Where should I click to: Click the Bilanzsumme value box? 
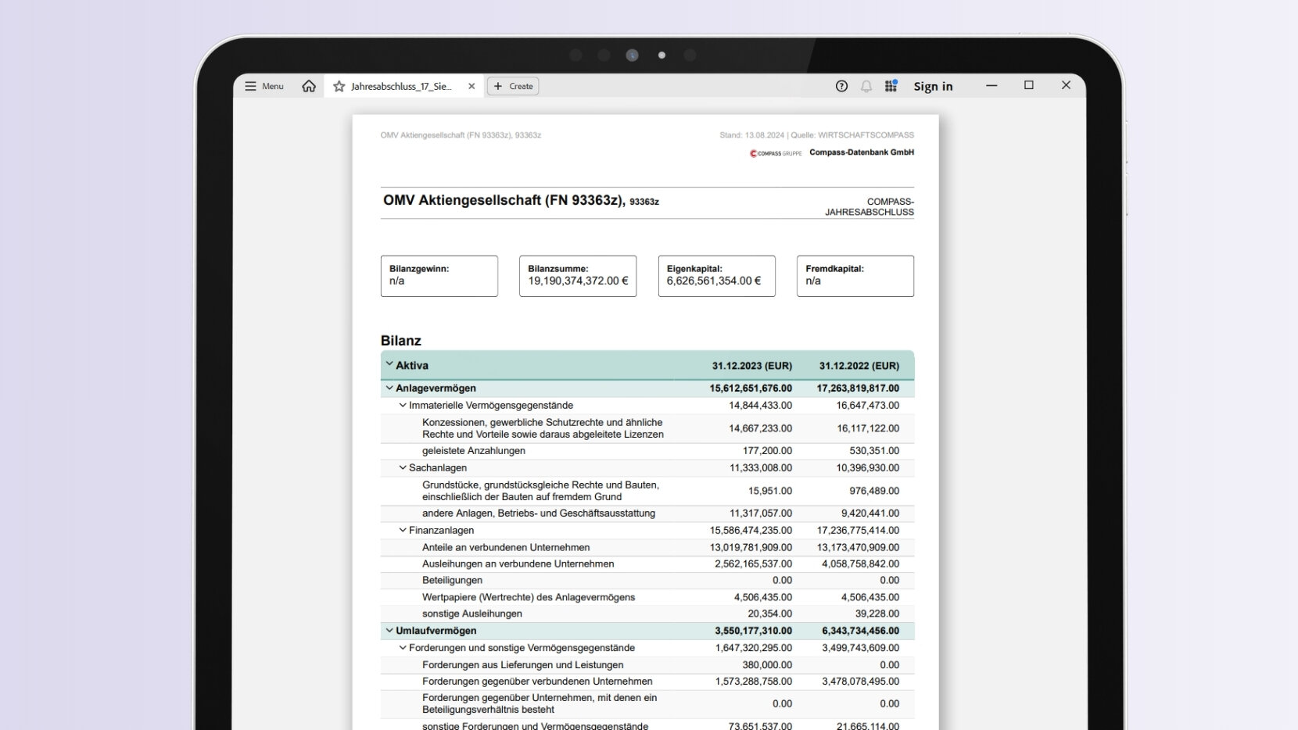(578, 276)
